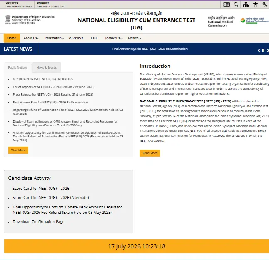Open Final Opportunity to Confirm/Update Bank Details
Viewport: 269px width, 260px height.
[x=67, y=210]
